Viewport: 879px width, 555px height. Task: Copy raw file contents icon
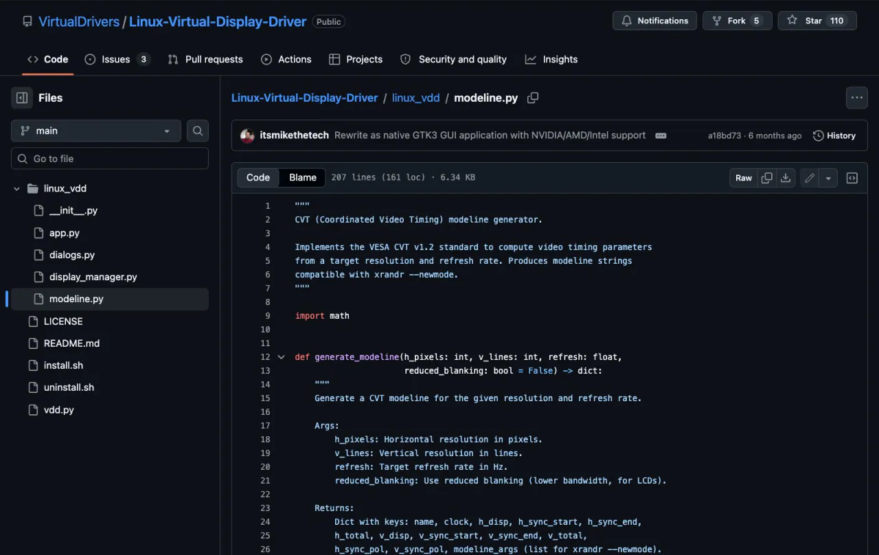click(767, 178)
